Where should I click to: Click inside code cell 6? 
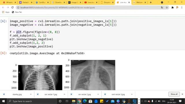(97, 34)
